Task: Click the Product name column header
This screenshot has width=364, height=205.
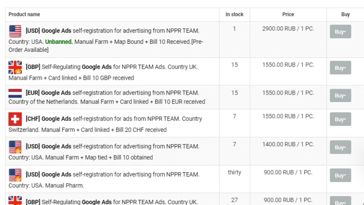Action: [x=24, y=14]
